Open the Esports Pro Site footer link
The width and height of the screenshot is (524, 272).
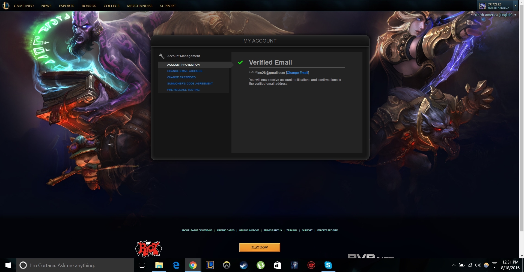(327, 230)
